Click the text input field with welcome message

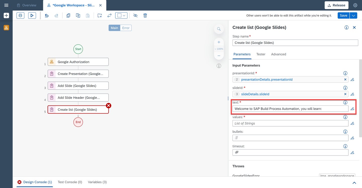[290, 109]
